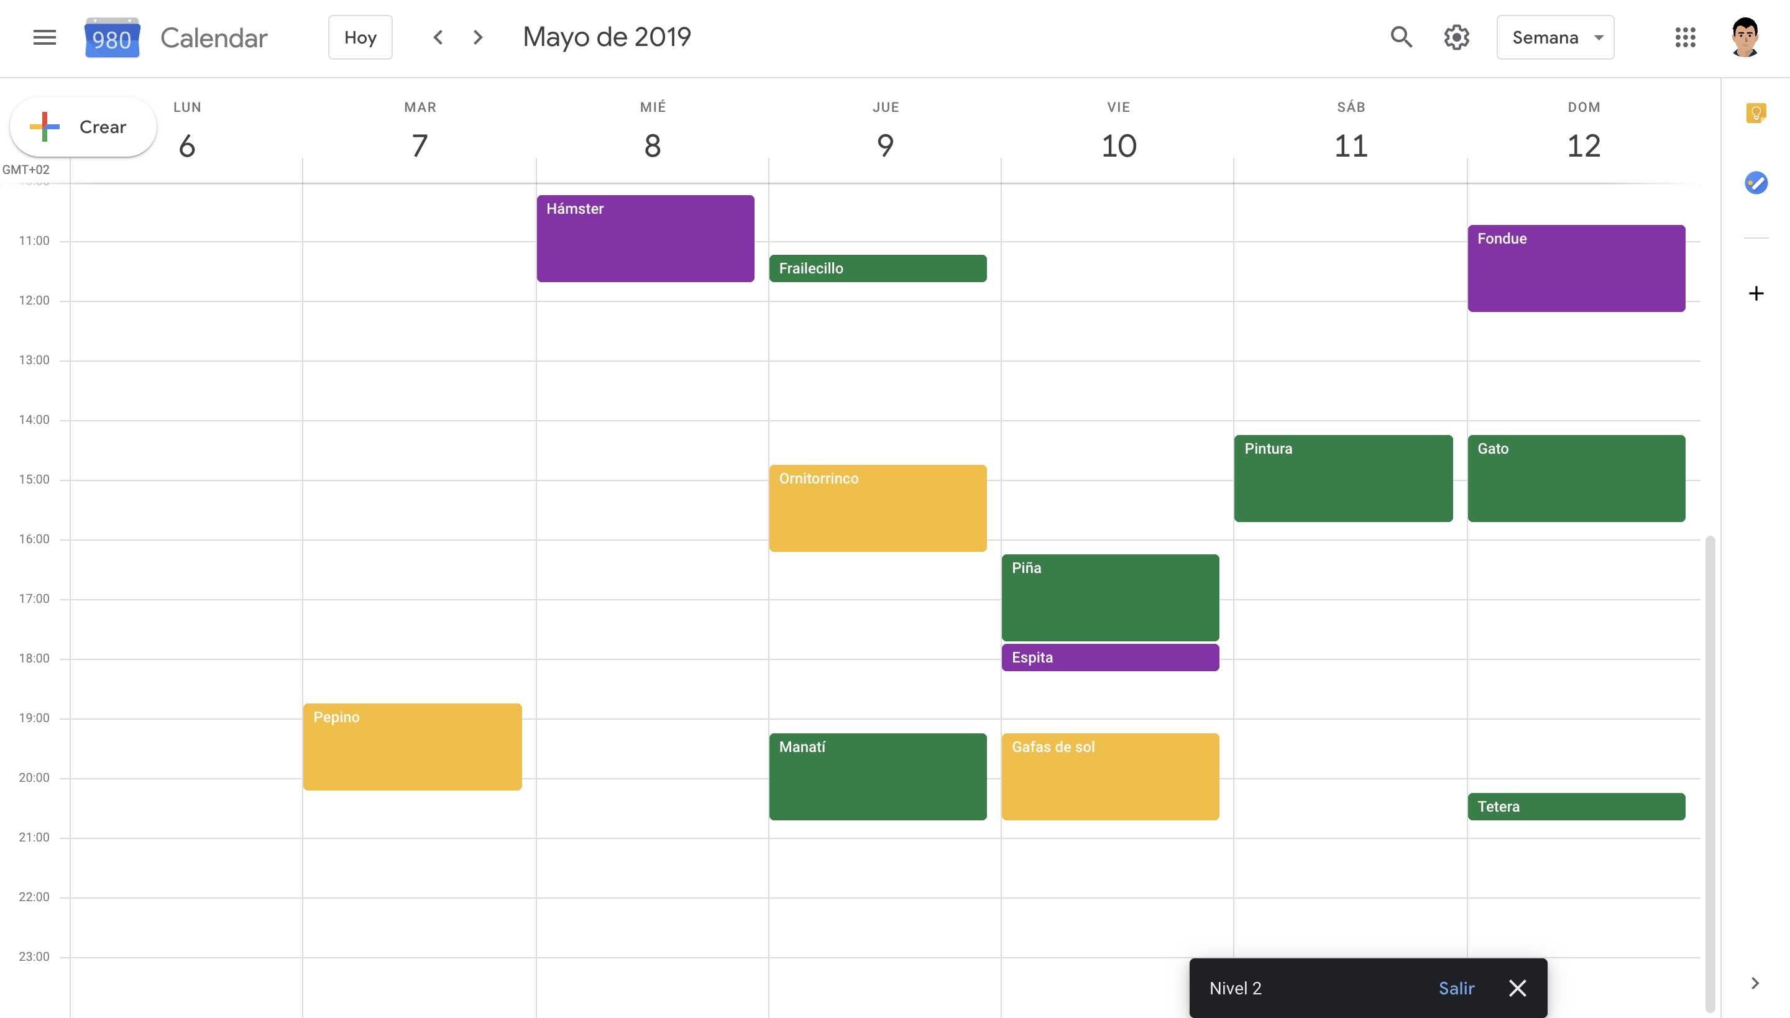
Task: Open the Google apps grid
Action: click(x=1685, y=37)
